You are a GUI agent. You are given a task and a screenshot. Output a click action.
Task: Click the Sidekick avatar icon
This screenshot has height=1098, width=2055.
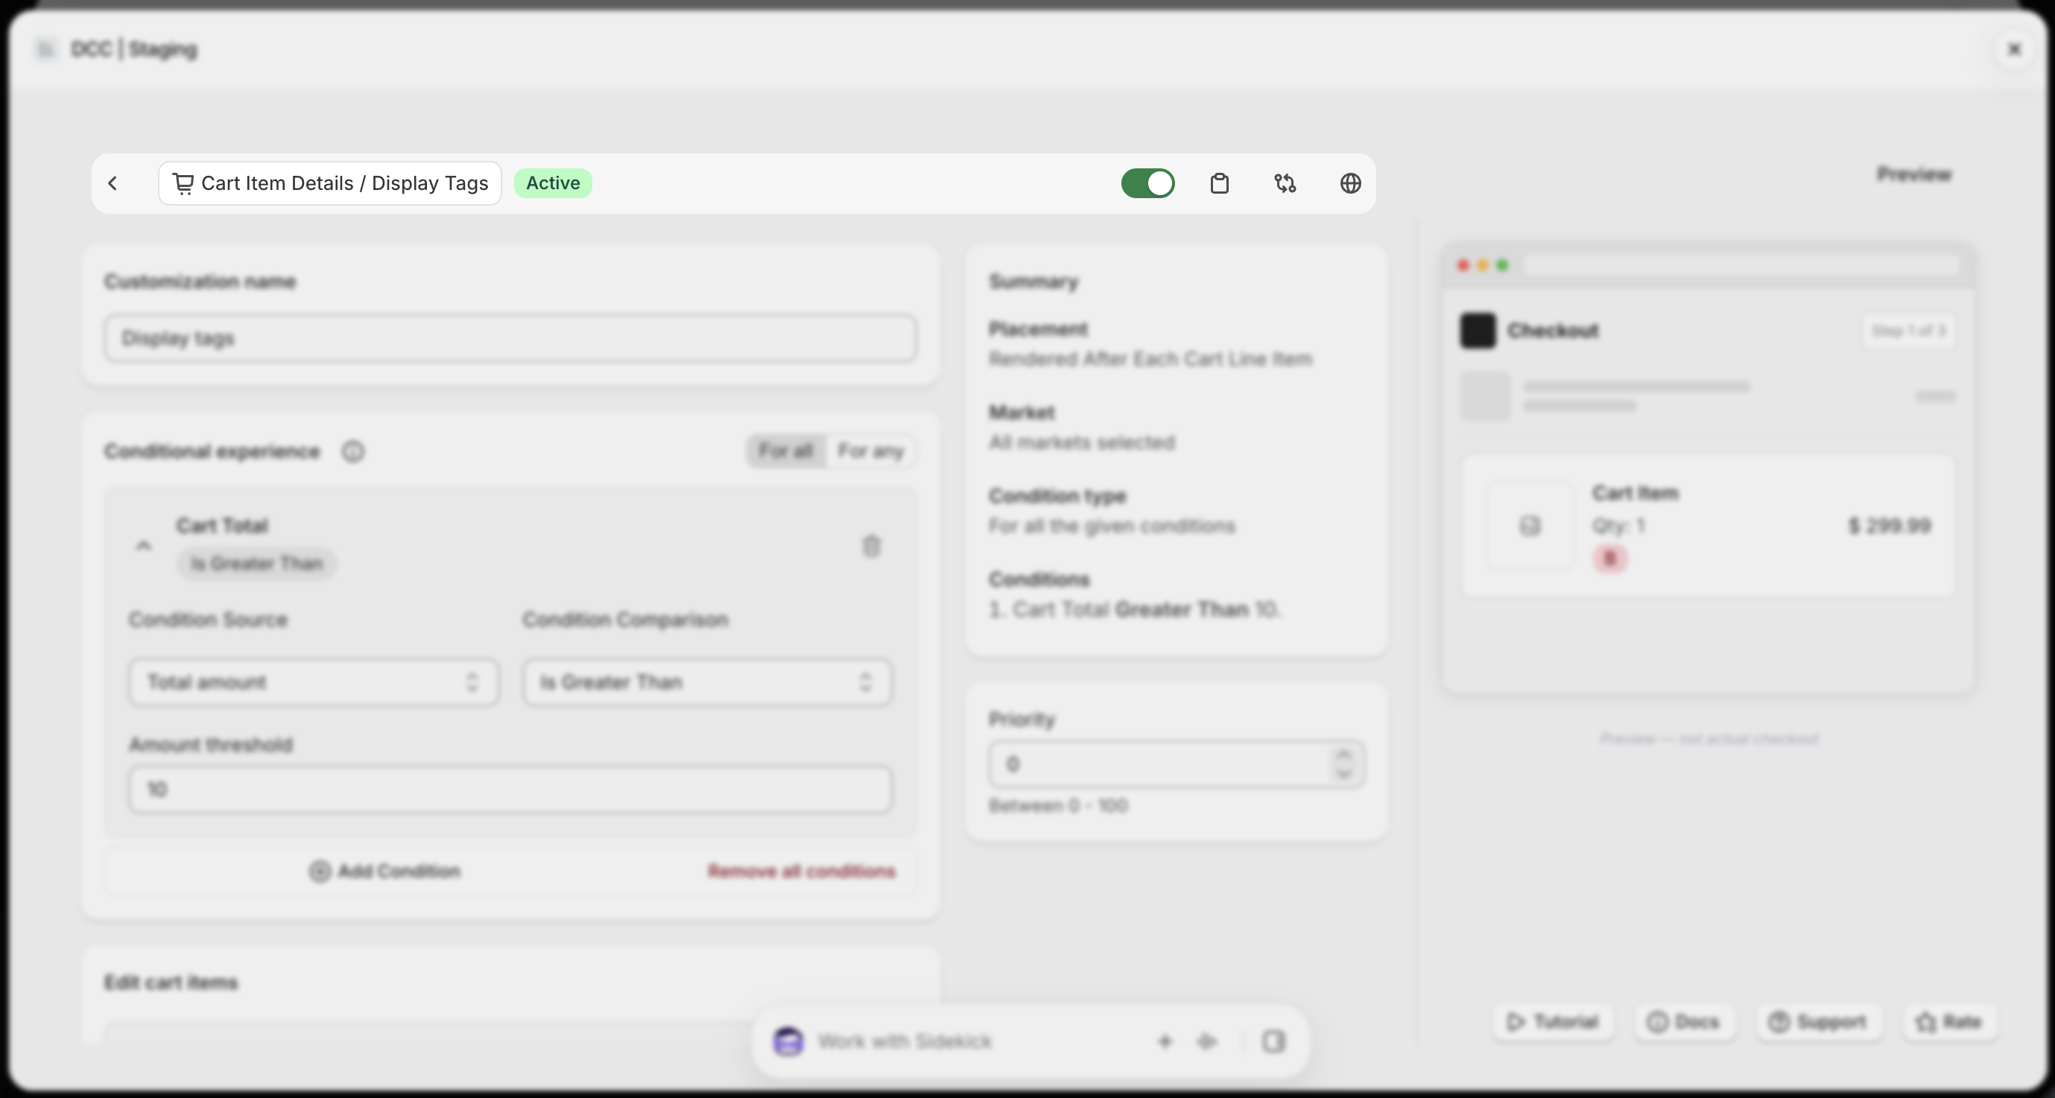tap(788, 1041)
